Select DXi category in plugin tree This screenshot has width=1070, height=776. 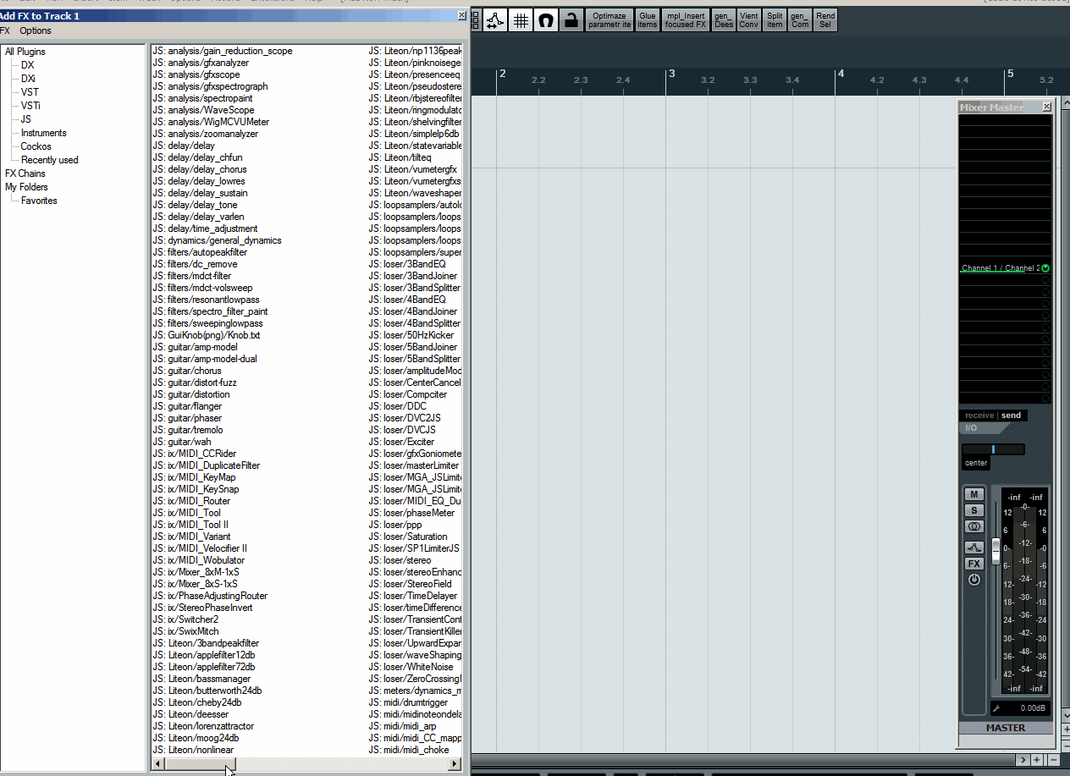tap(29, 79)
